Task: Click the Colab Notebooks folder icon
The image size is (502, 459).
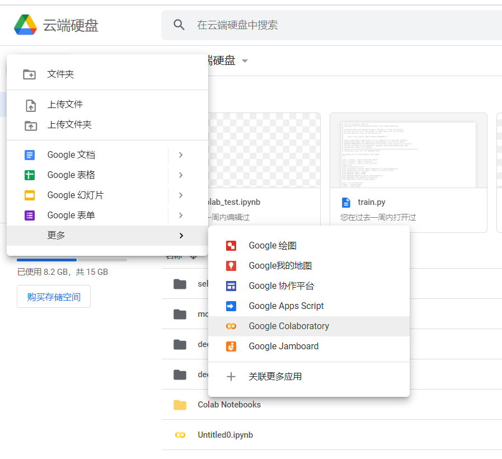Action: [x=179, y=404]
